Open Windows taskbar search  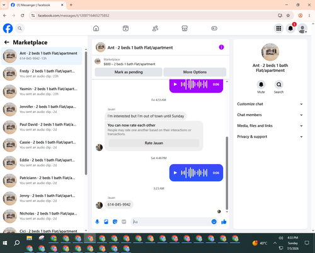tap(17, 243)
